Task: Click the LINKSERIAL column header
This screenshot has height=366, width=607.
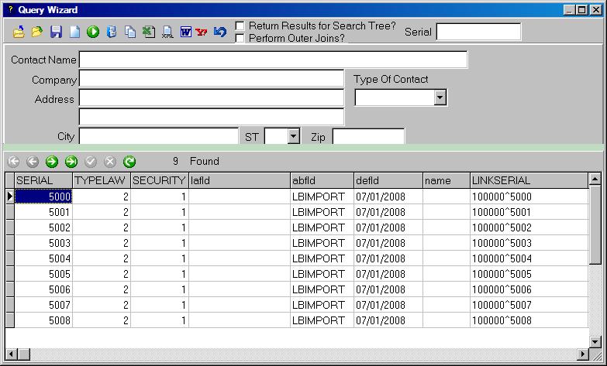Action: click(x=529, y=180)
